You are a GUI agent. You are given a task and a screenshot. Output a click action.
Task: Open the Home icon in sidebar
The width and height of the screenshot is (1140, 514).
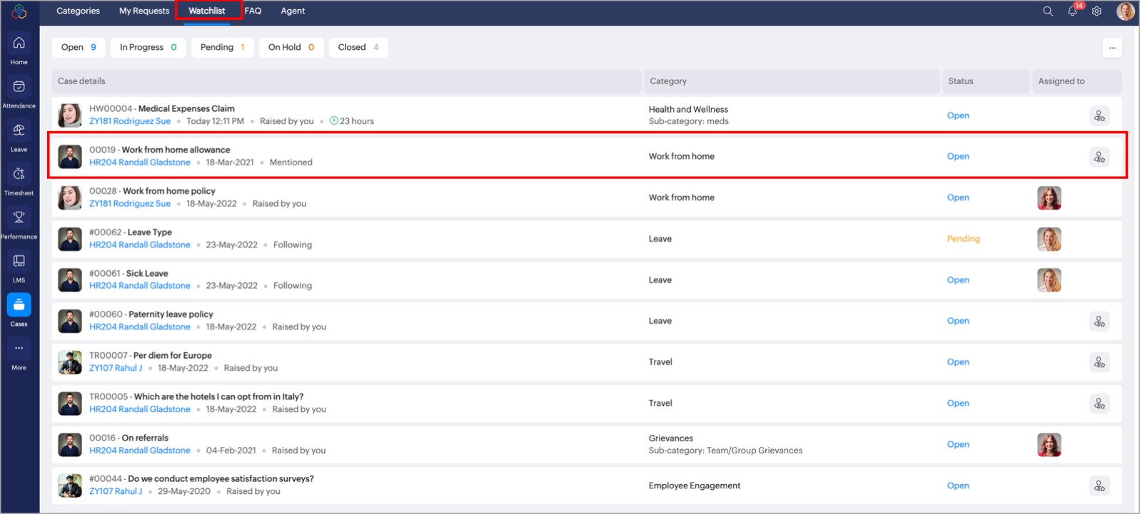(x=19, y=44)
